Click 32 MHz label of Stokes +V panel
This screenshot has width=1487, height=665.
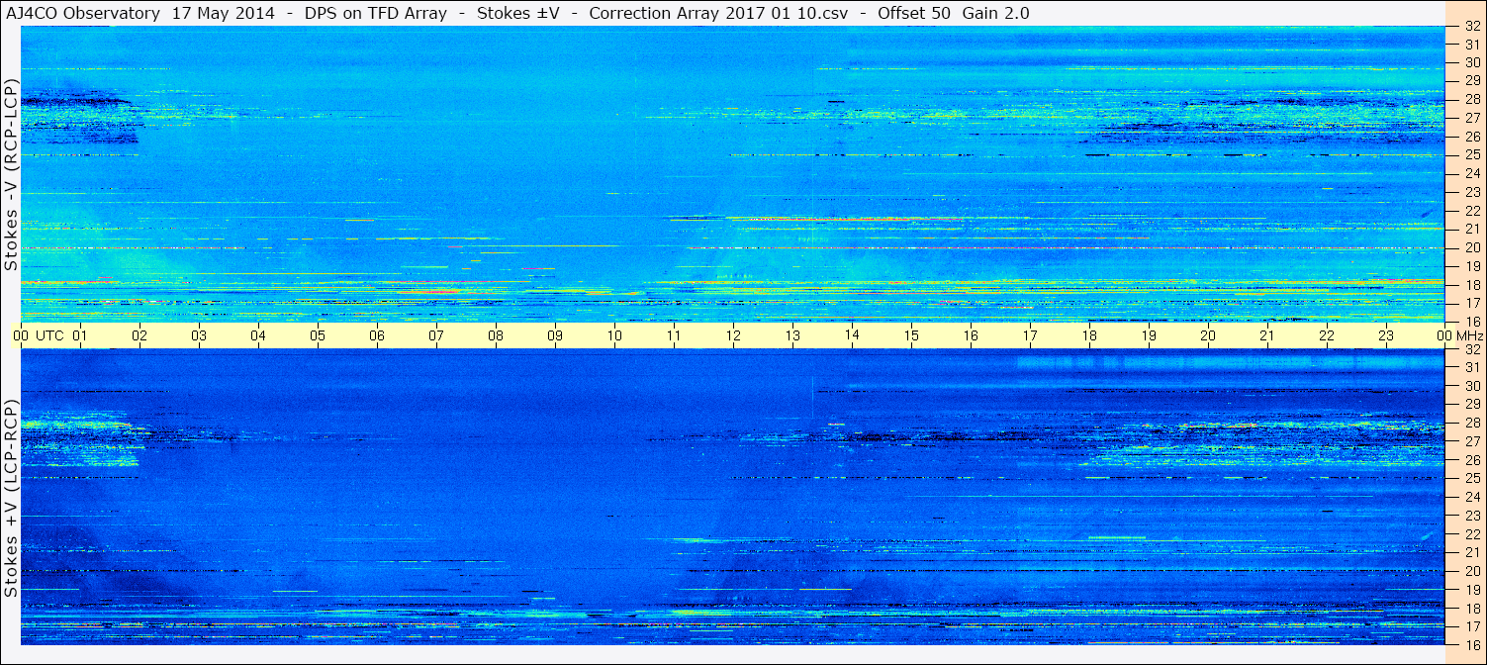1471,349
